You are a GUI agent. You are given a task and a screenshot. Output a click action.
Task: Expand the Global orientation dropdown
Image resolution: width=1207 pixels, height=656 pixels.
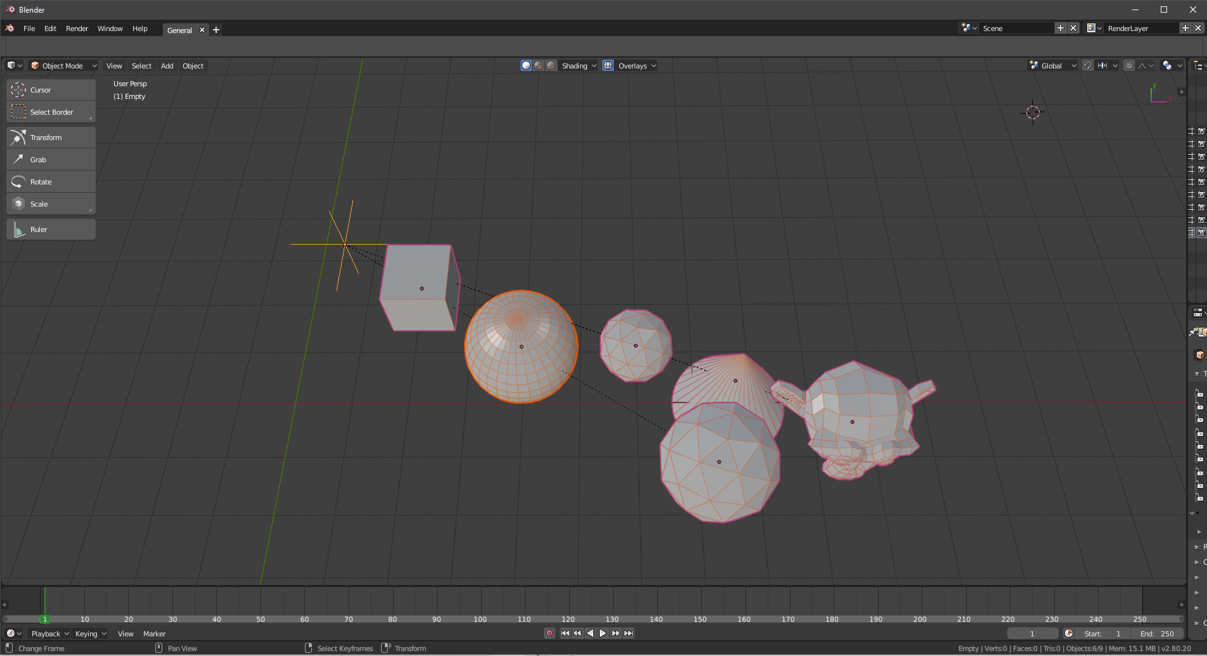tap(1052, 65)
